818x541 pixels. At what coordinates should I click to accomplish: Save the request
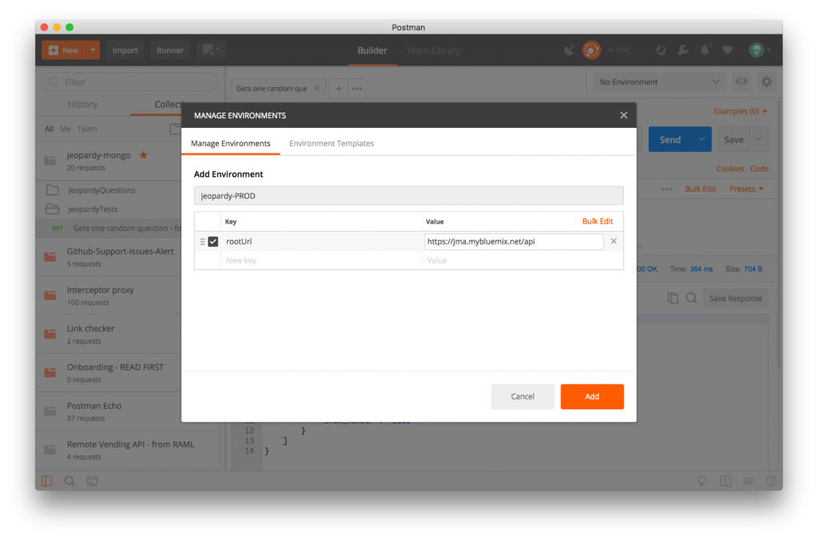(733, 139)
